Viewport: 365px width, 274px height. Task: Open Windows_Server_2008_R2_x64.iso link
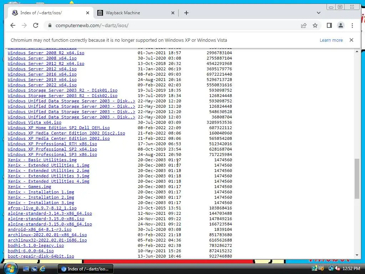coord(46,53)
